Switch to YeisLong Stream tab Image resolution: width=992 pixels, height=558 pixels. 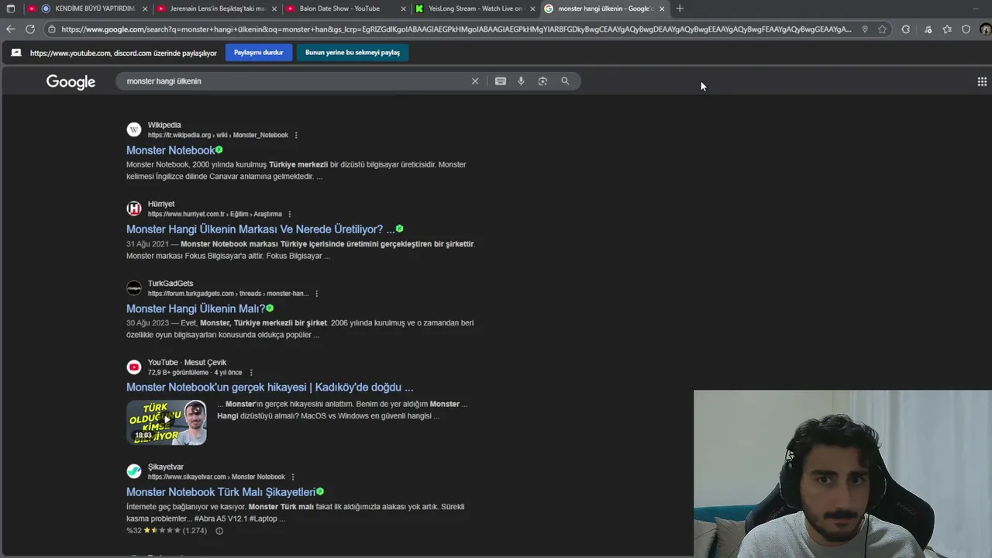tap(475, 9)
